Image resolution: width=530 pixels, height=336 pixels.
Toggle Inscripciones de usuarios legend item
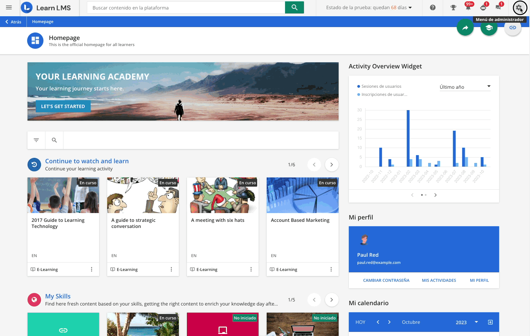(384, 94)
